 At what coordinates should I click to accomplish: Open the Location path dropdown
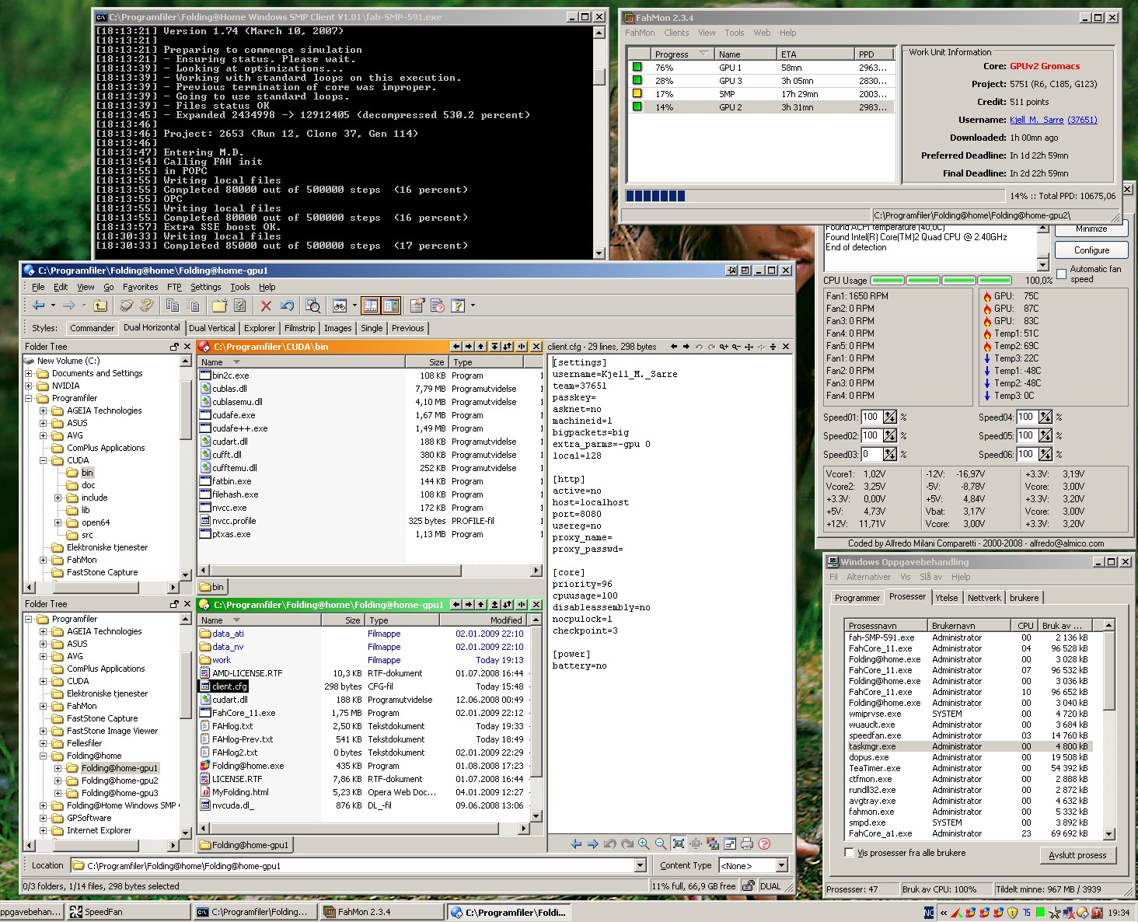pyautogui.click(x=640, y=865)
